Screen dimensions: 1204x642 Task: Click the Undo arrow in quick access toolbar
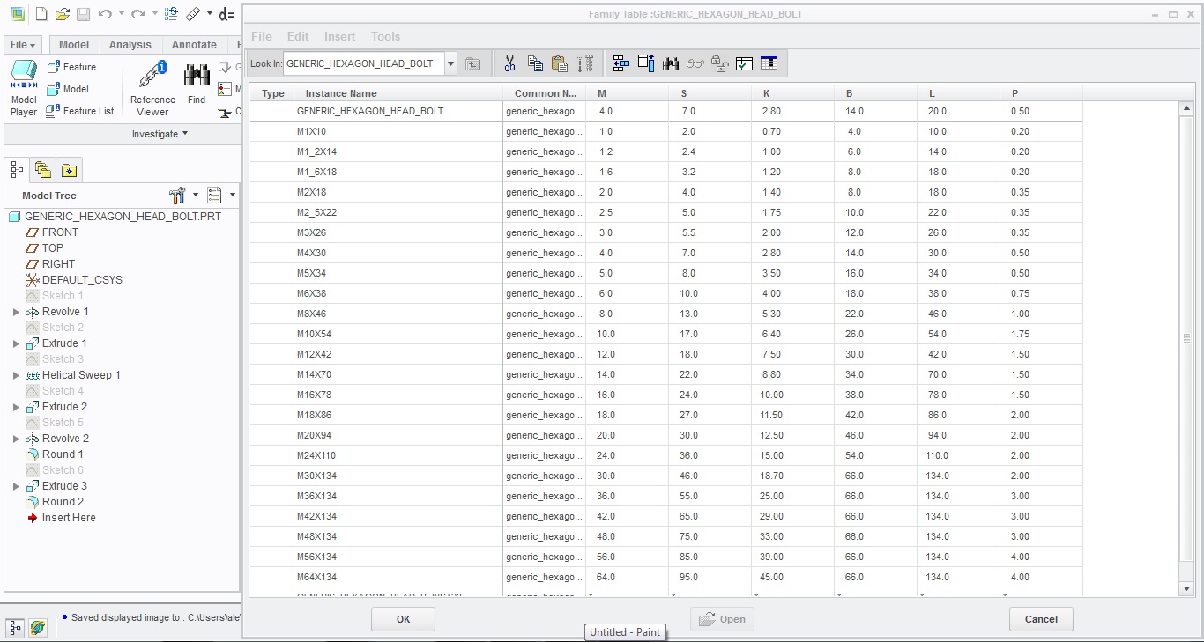[105, 14]
